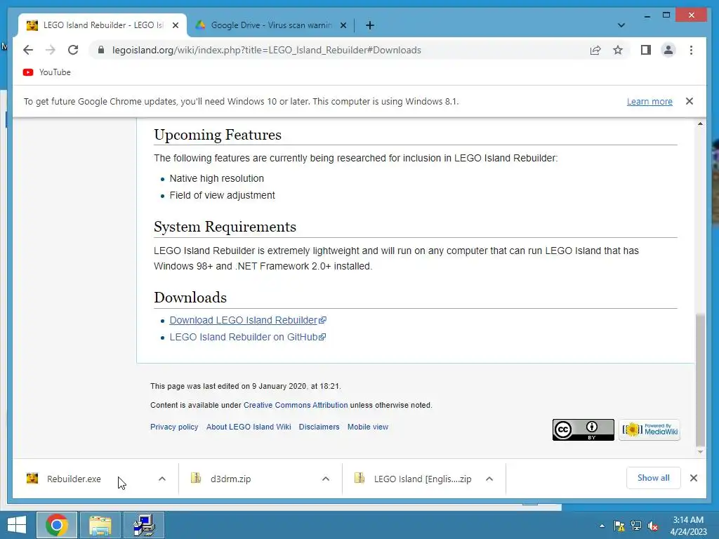Switch to the LEGO Island Rebuilder tab
The height and width of the screenshot is (539, 719).
click(103, 25)
